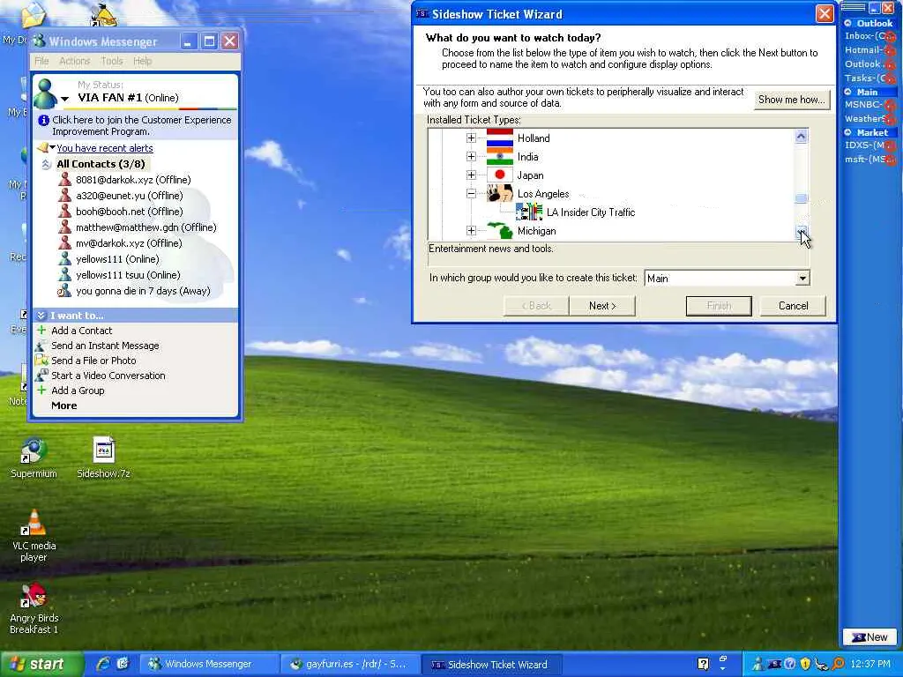This screenshot has width=903, height=677.
Task: Open the Actions menu in Windows Messenger
Action: click(75, 61)
